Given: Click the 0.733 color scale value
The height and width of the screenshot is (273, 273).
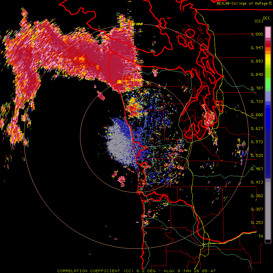Looking at the screenshot, I should 257,102.
